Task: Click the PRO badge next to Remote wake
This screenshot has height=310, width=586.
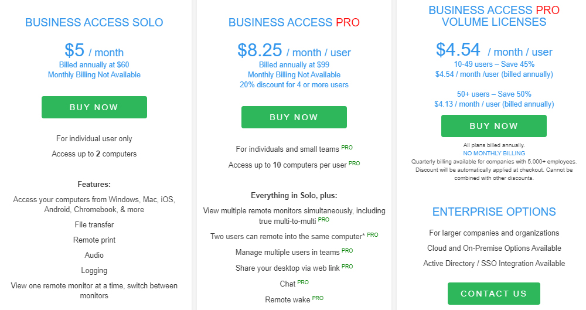Action: (318, 298)
